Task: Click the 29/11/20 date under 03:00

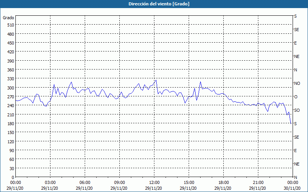Action: click(x=50, y=188)
